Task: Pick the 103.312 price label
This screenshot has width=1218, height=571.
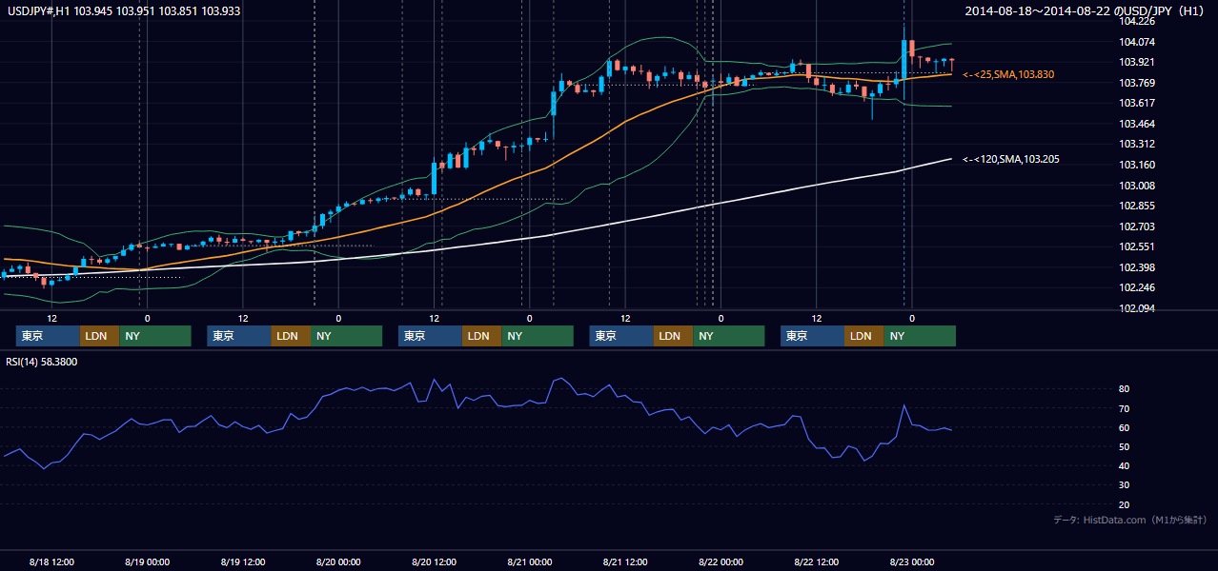Action: (x=1137, y=144)
